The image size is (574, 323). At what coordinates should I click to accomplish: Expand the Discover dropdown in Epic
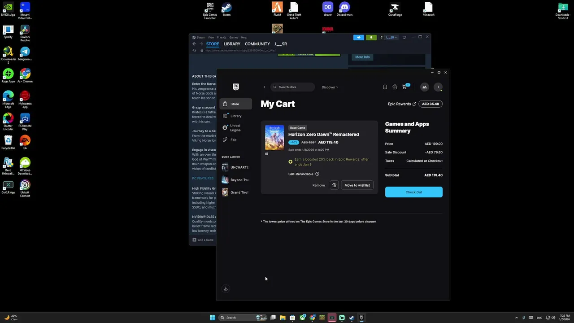coord(330,87)
